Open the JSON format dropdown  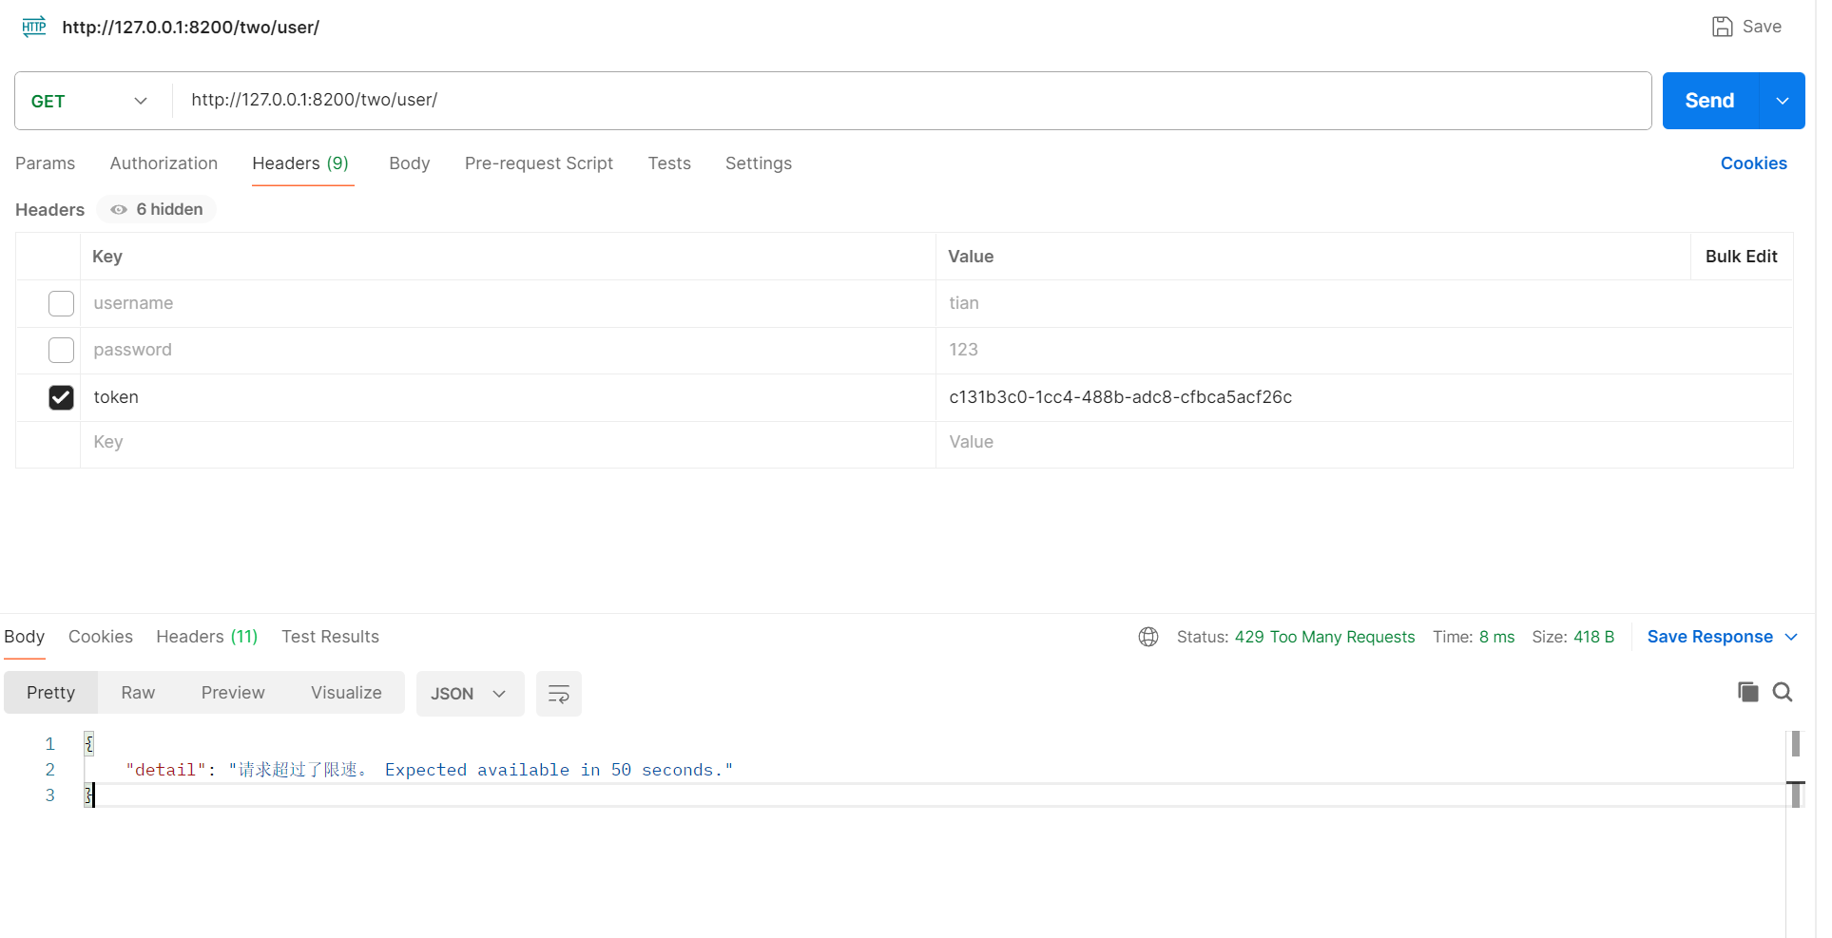[x=470, y=694]
